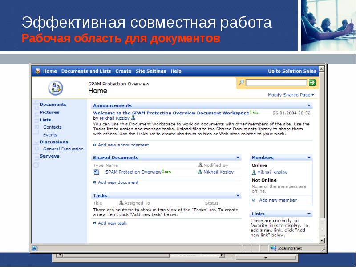
Task: Open Site Settings in the top menu
Action: pyautogui.click(x=151, y=71)
